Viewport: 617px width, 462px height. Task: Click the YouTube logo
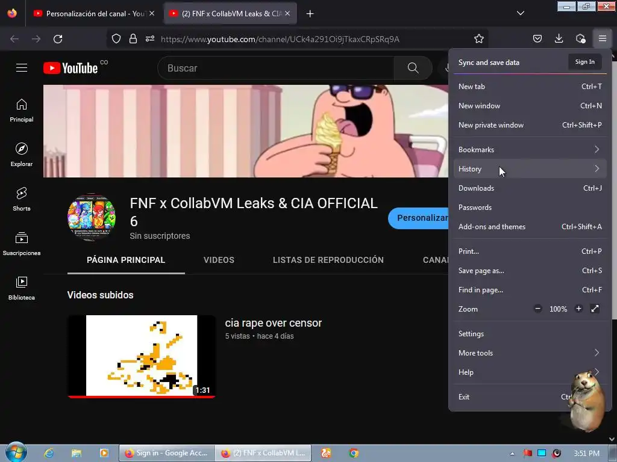click(x=70, y=68)
